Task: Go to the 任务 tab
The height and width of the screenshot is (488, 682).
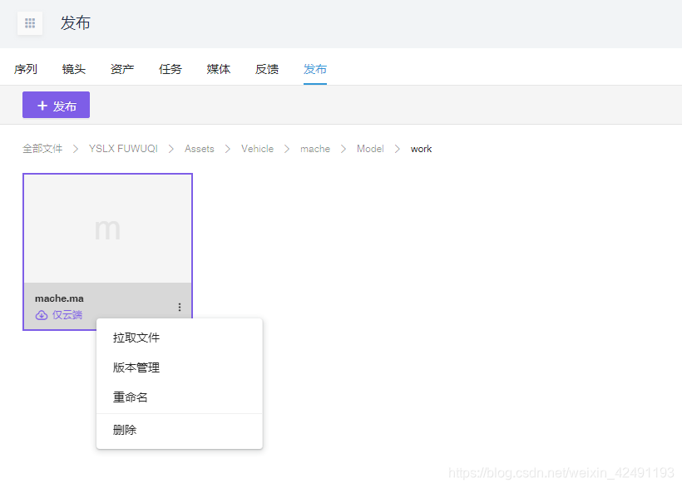Action: click(x=170, y=69)
